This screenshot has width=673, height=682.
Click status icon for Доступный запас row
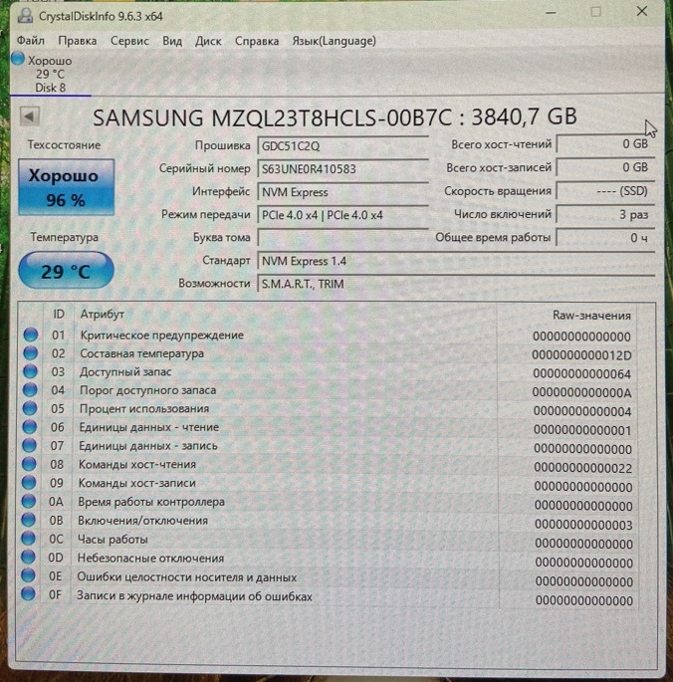tap(30, 371)
